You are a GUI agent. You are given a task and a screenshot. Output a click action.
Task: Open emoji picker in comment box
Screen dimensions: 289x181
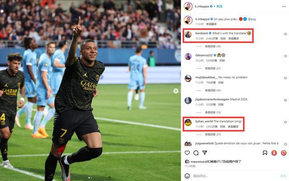tap(187, 176)
